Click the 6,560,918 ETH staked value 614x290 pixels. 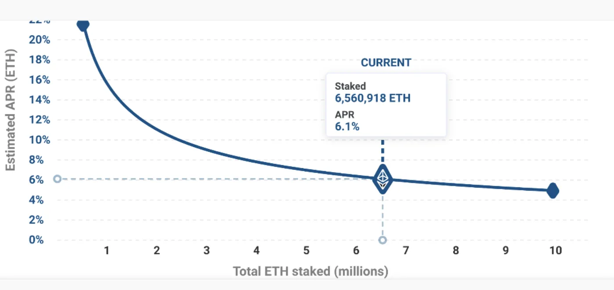coord(372,98)
